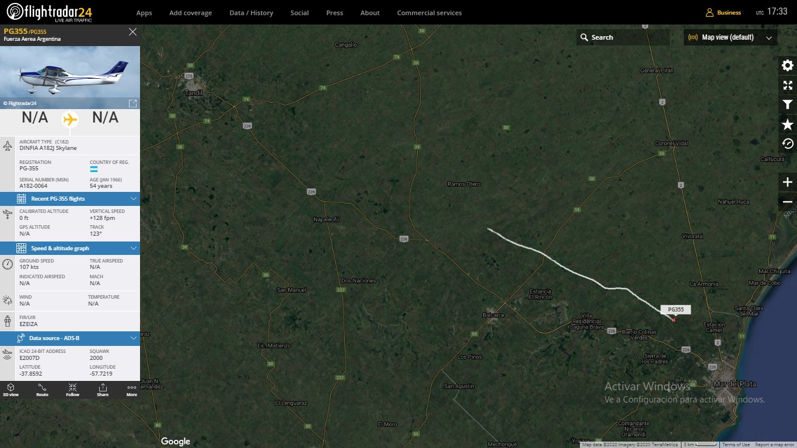Select the PG355 aircraft marker on map
Screen dimensions: 797x448
coord(673,320)
